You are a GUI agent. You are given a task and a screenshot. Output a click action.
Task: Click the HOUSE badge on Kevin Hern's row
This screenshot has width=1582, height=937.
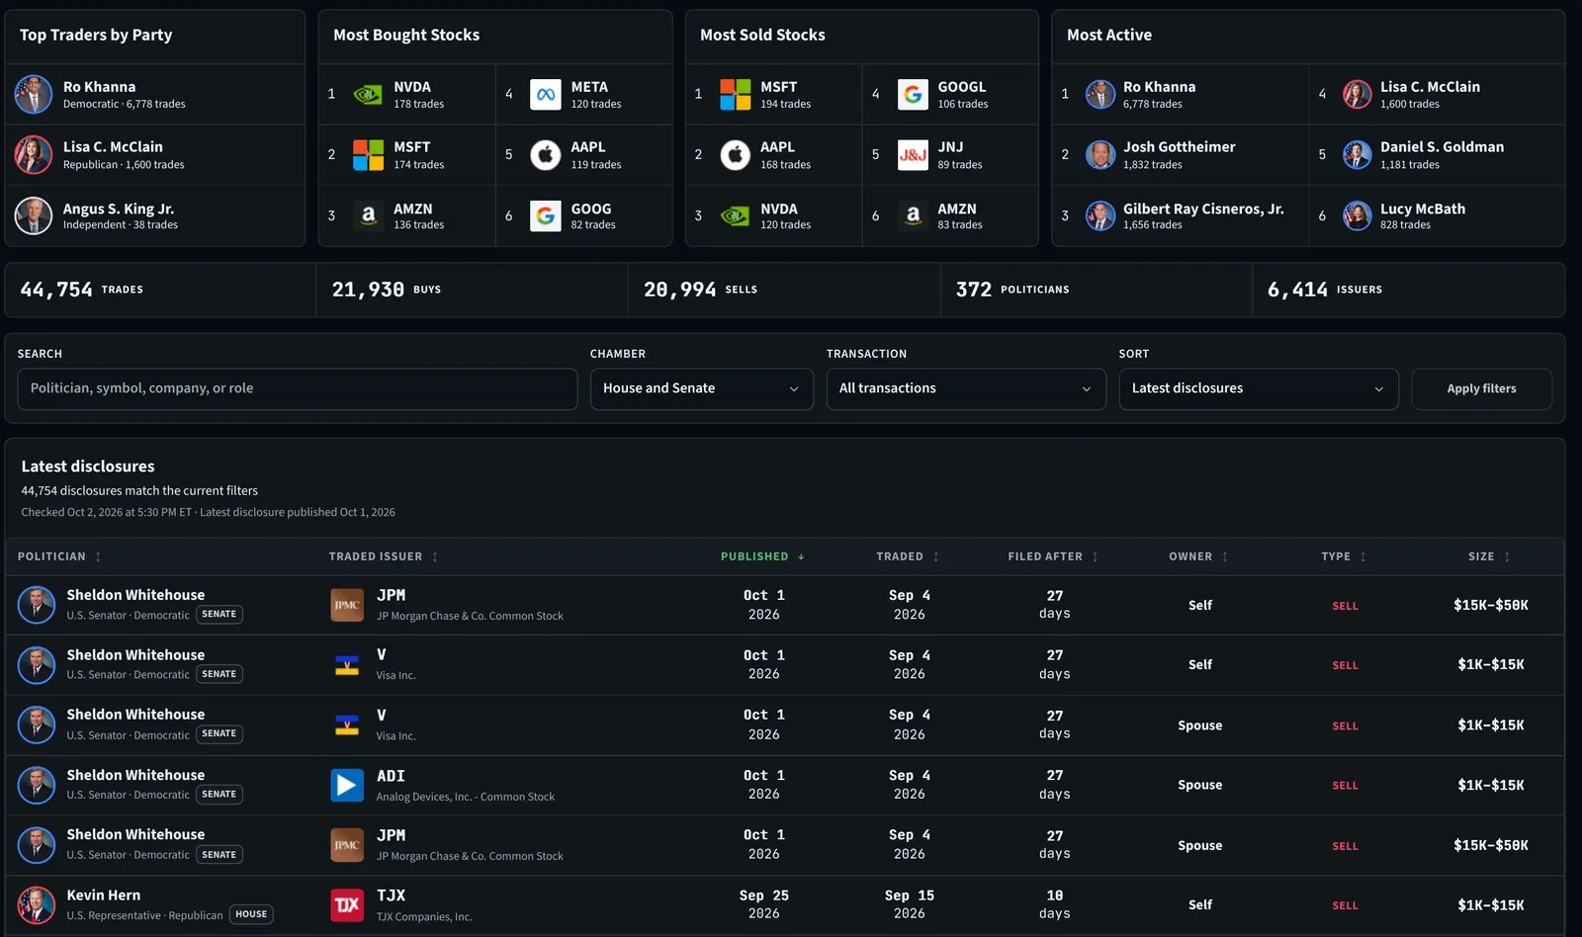tap(251, 914)
